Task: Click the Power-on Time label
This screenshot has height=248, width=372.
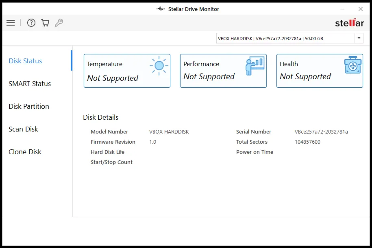Action: coord(255,152)
